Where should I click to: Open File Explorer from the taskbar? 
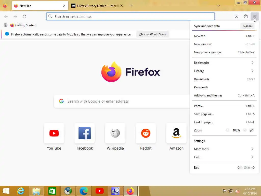36,191
